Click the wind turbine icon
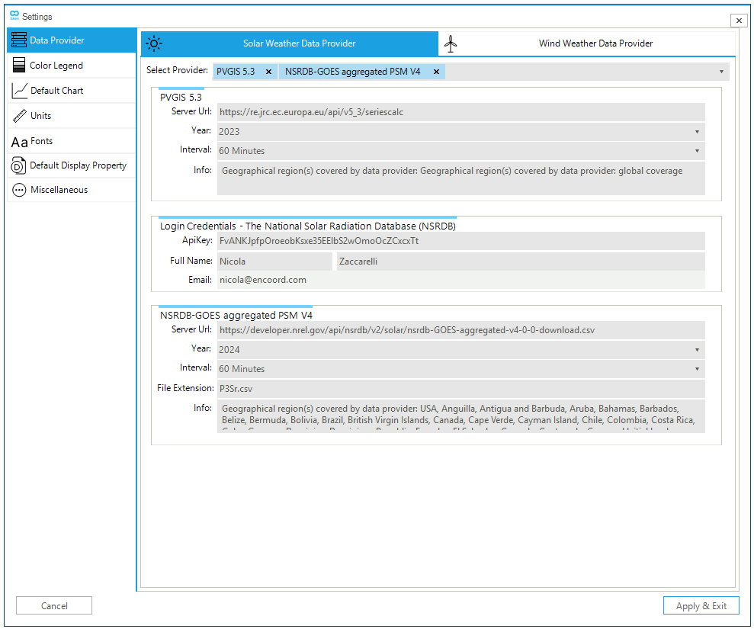Viewport: 754px width, 629px height. tap(451, 43)
